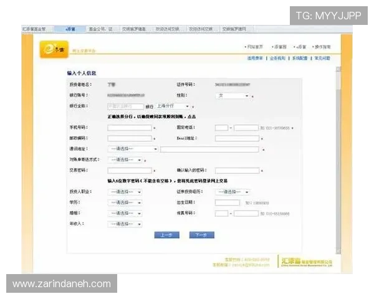Focus the 手机号码 mobile number field
This screenshot has width=374, height=299.
point(130,128)
